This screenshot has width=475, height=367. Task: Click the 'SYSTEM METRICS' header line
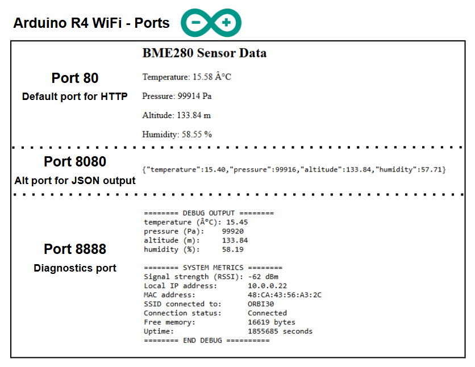(213, 268)
